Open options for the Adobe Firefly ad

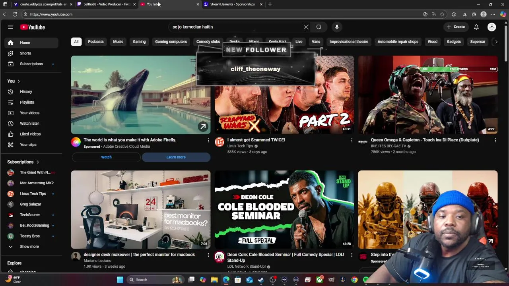pyautogui.click(x=208, y=140)
